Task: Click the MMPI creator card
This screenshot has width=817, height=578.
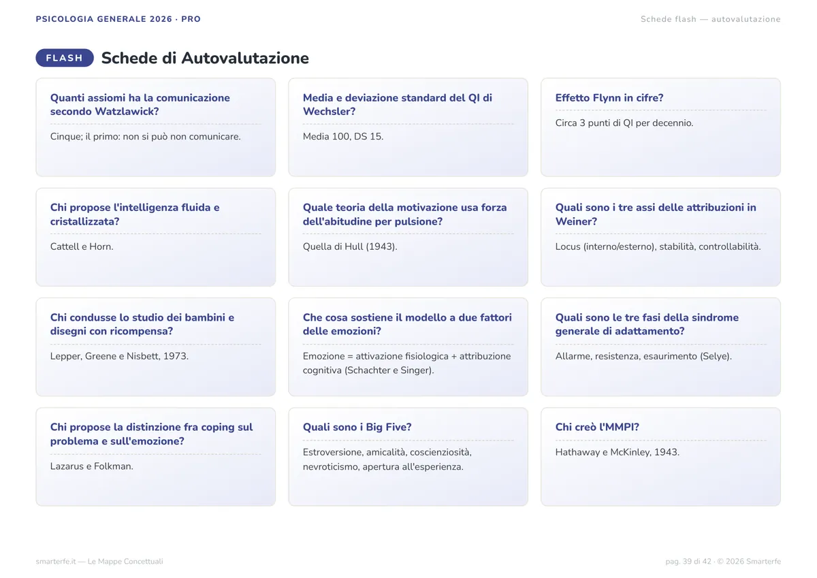Action: [x=661, y=457]
